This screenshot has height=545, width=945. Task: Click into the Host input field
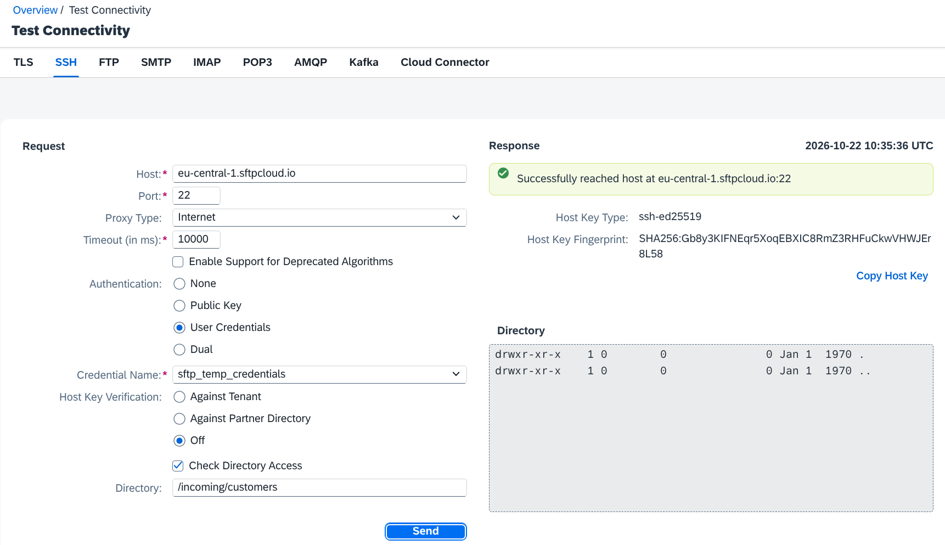tap(319, 173)
